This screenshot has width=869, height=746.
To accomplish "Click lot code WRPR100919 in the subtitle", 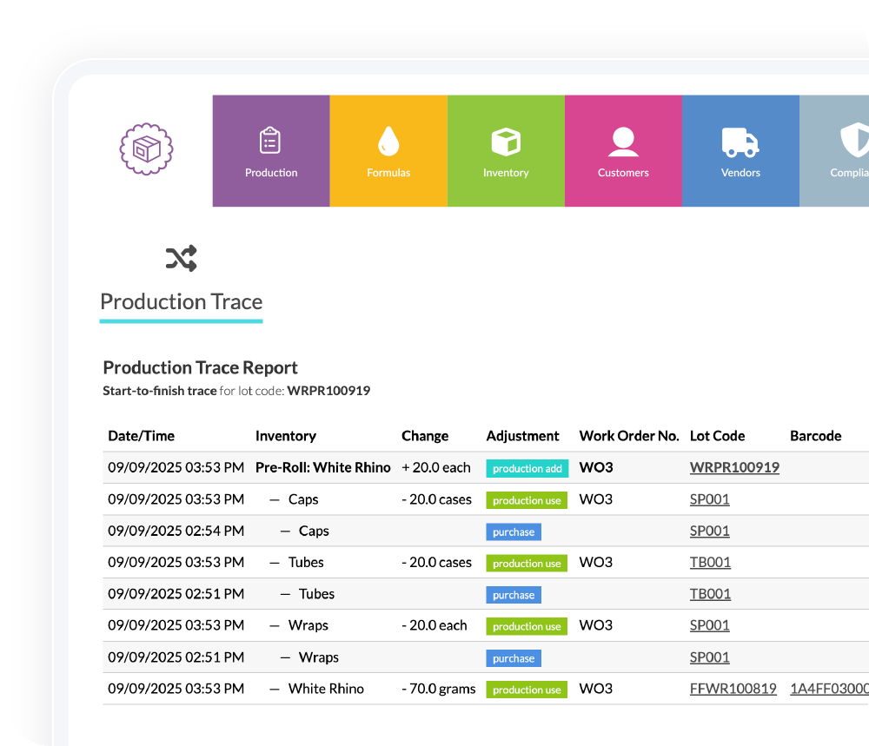I will 328,391.
